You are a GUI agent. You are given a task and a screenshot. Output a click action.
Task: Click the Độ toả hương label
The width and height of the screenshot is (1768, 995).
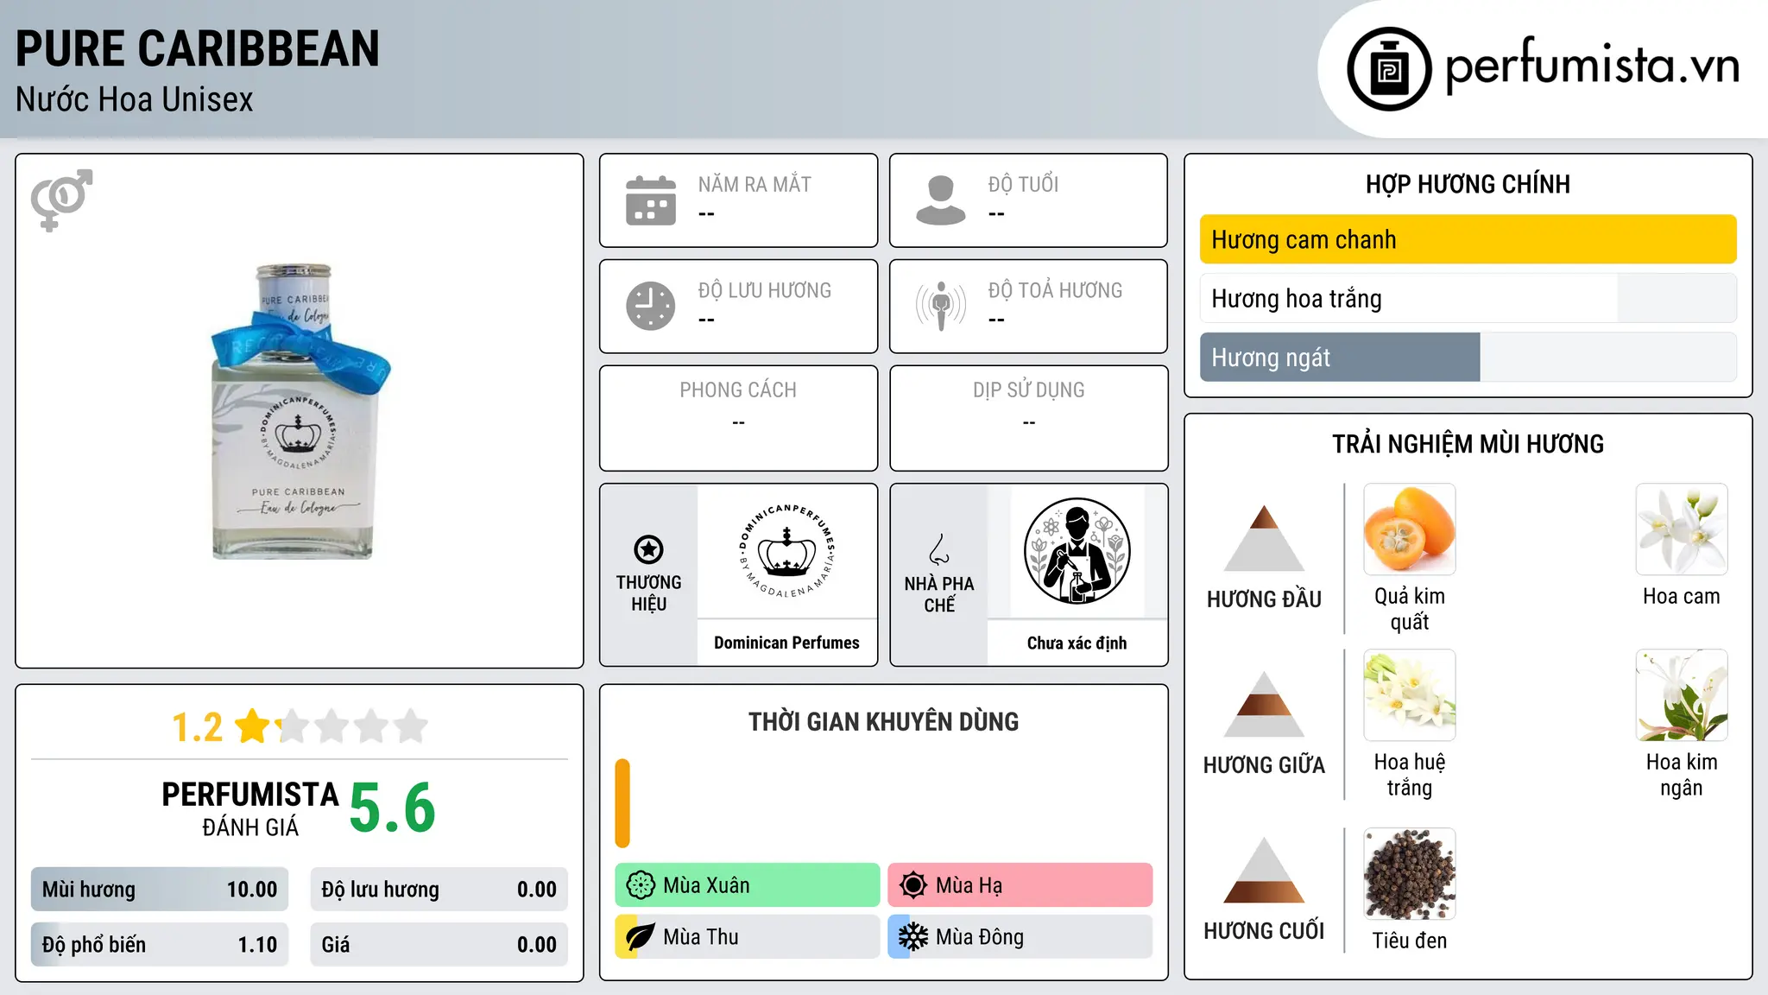pyautogui.click(x=1055, y=290)
